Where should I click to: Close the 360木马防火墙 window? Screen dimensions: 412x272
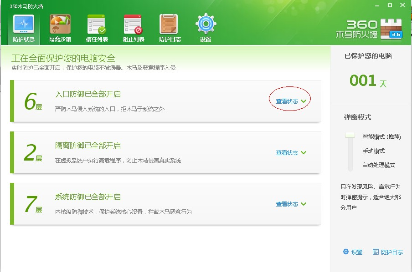tap(402, 5)
